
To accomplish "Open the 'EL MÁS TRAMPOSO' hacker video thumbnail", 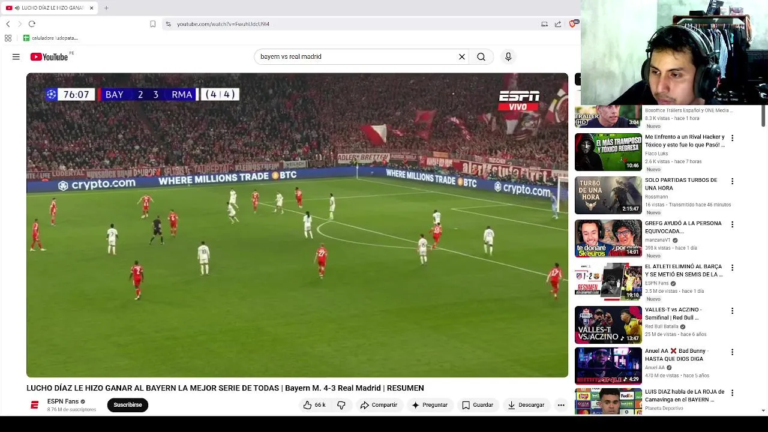I will [608, 152].
